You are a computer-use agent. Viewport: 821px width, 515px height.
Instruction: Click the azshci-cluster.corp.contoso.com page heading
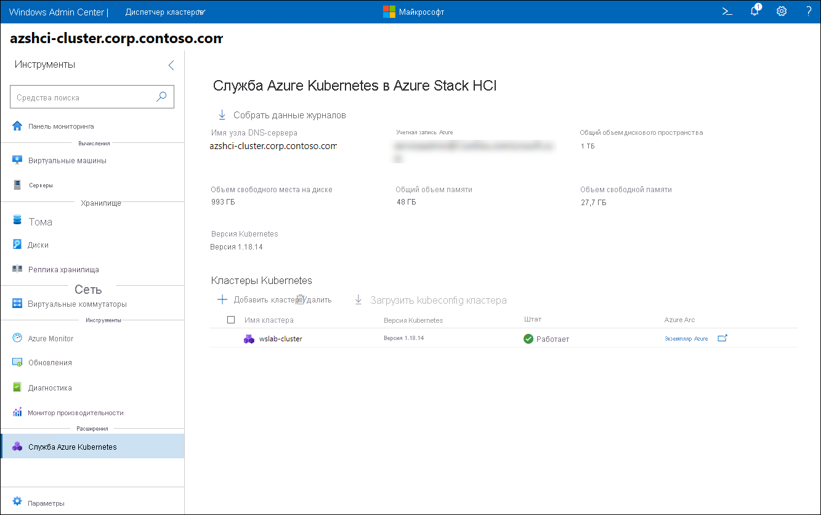pyautogui.click(x=116, y=38)
